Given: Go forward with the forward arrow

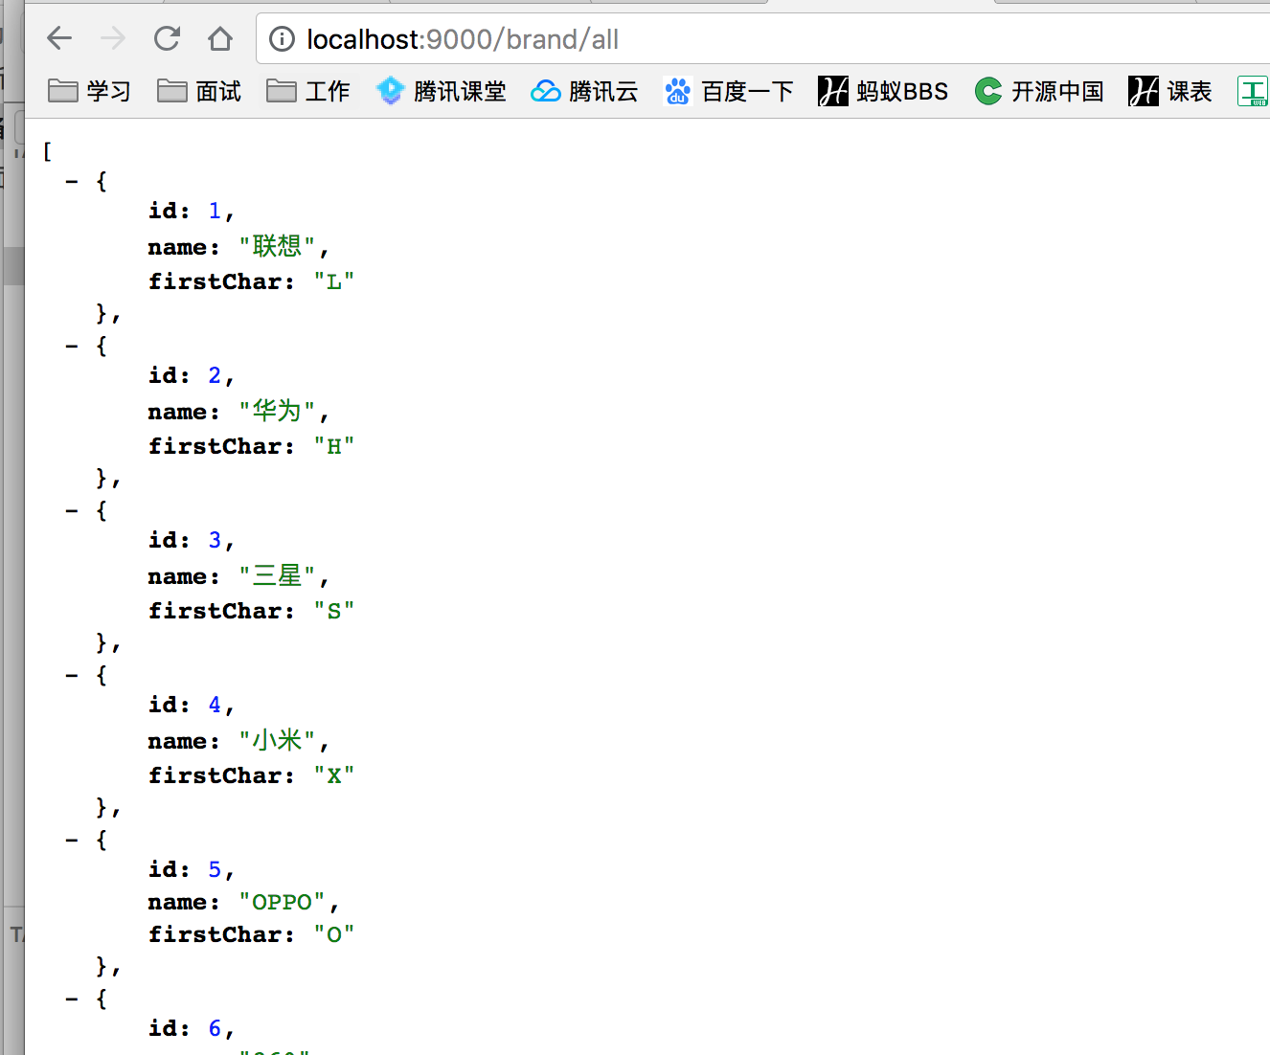Looking at the screenshot, I should pos(113,38).
